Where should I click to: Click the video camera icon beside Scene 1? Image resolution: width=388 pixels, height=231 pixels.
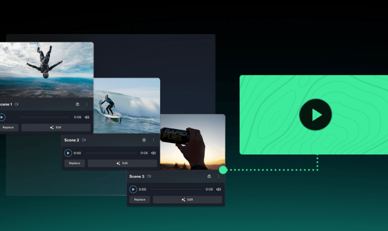pos(16,104)
